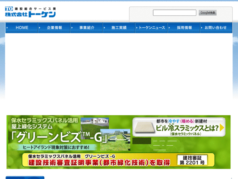The width and height of the screenshot is (238, 179).
Task: Click the 建設技術審査証明事業 yellow banner
Action: tap(119, 160)
